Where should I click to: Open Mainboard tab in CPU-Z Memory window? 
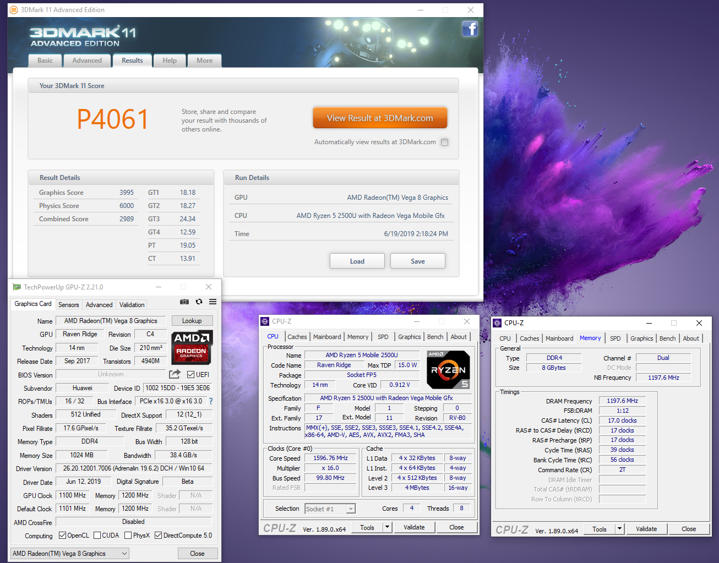point(559,338)
